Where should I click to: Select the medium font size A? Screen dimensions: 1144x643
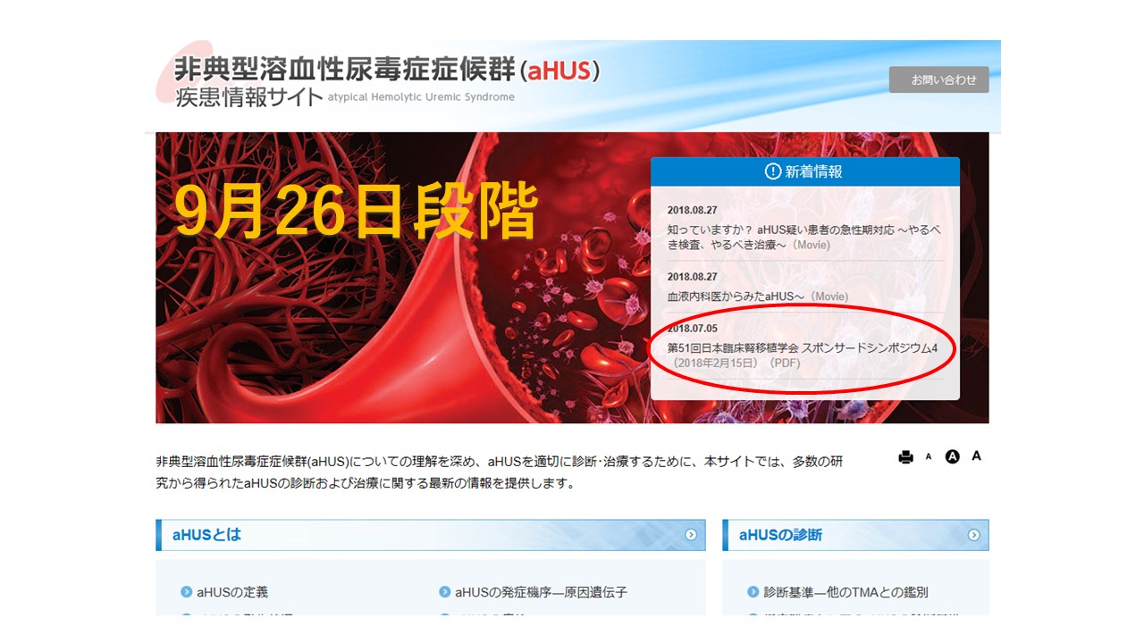tap(952, 456)
